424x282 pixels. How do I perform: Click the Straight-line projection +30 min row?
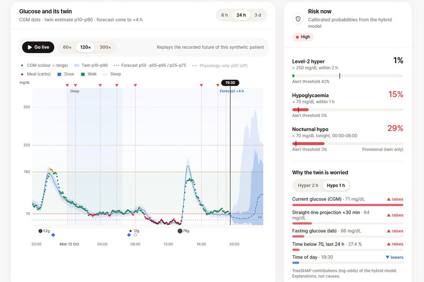coord(348,217)
